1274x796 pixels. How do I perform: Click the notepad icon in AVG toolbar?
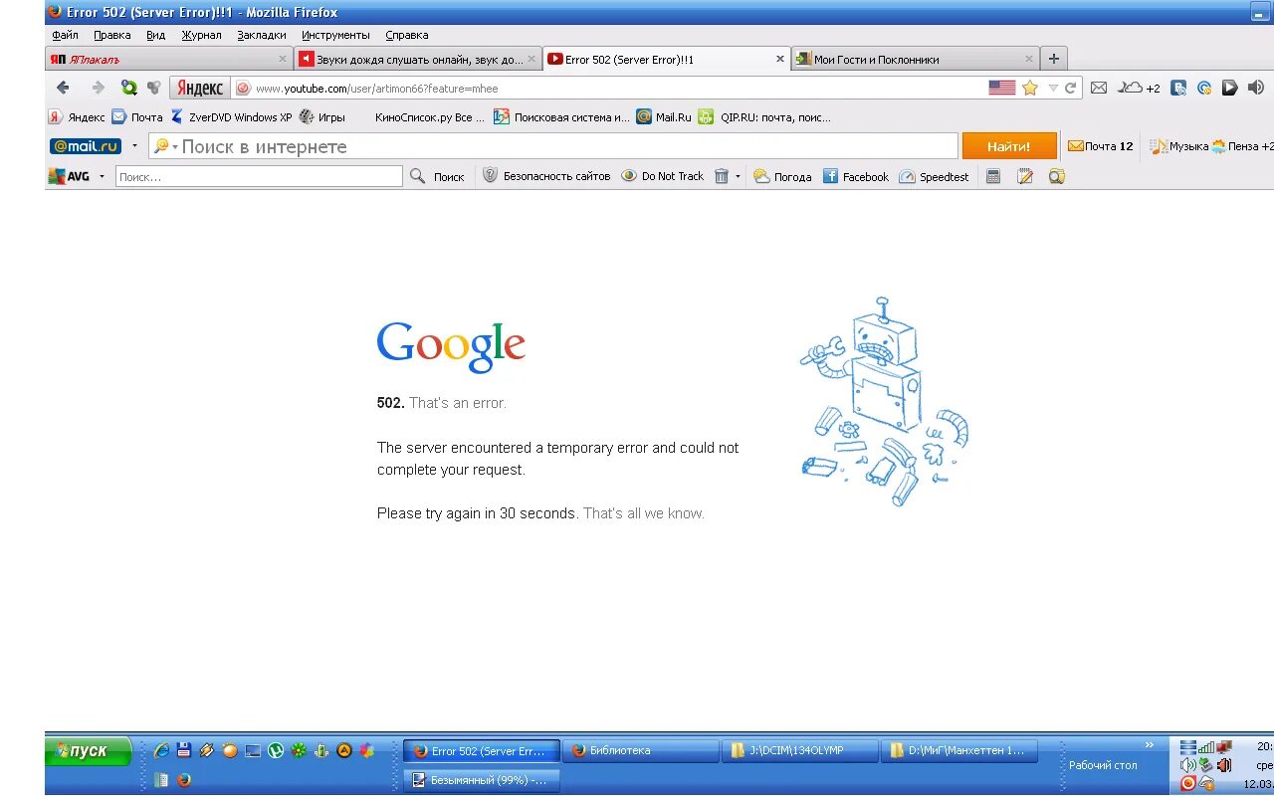tap(1025, 176)
